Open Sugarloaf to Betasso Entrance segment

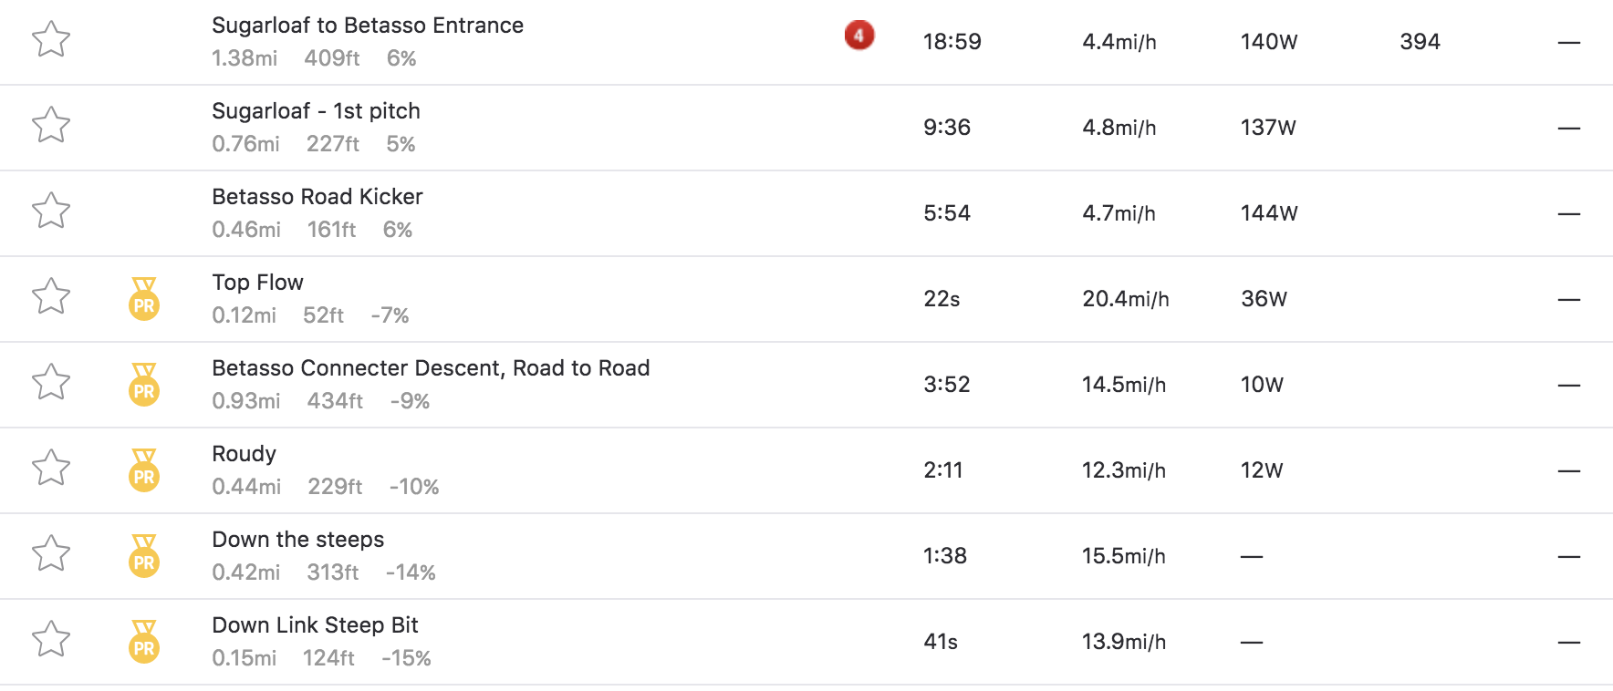[368, 26]
